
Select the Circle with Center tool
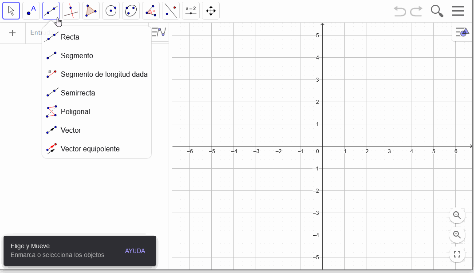tap(111, 11)
